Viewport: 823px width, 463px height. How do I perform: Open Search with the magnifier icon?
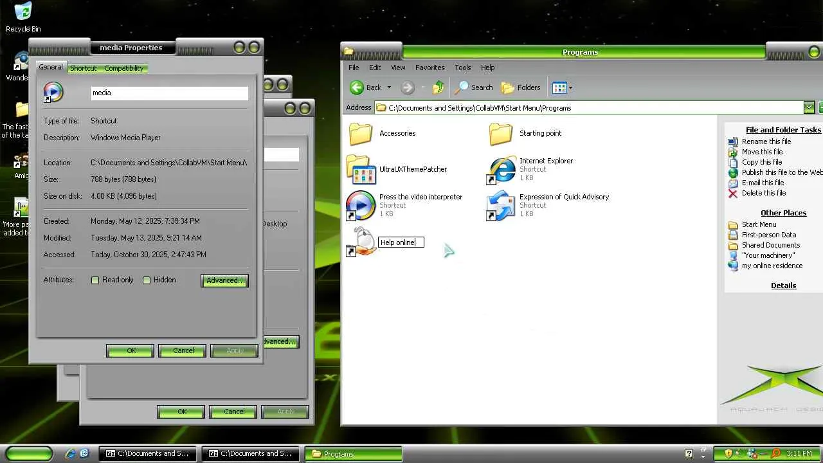(462, 87)
